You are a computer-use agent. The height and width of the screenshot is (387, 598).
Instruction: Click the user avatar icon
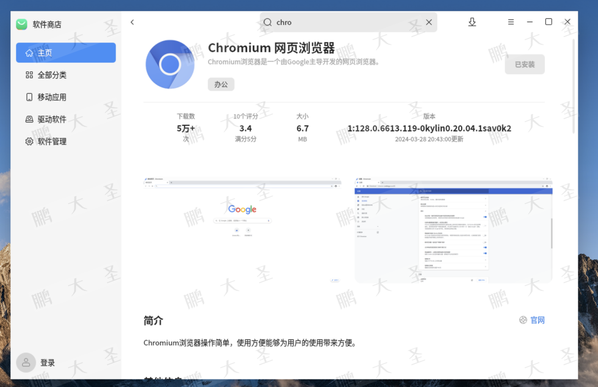point(26,362)
